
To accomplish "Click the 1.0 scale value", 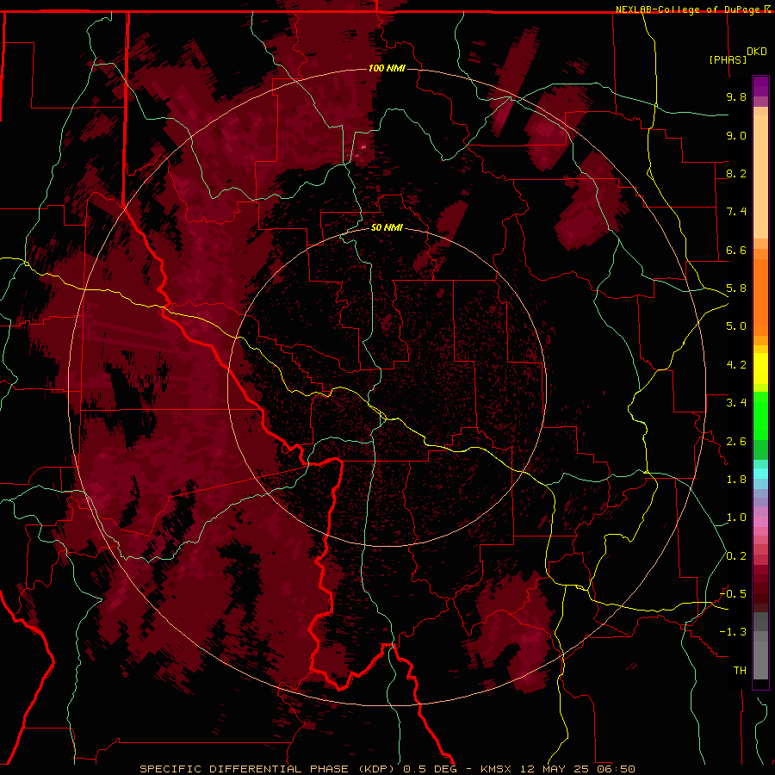I will (x=736, y=518).
